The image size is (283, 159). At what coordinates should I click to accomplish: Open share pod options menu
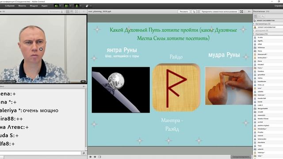tap(249, 11)
